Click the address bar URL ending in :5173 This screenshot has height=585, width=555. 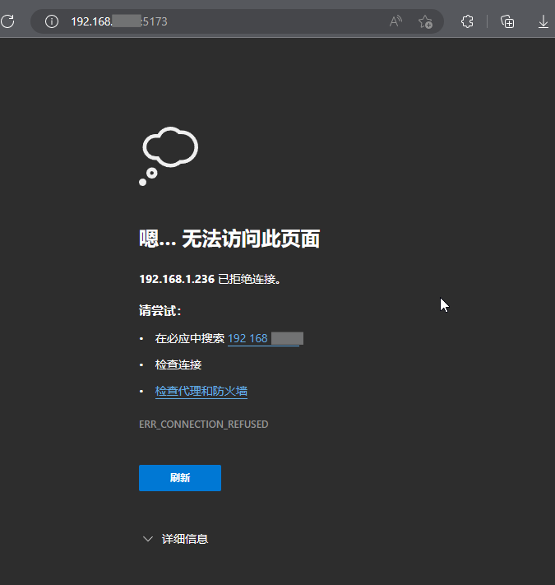pyautogui.click(x=119, y=21)
